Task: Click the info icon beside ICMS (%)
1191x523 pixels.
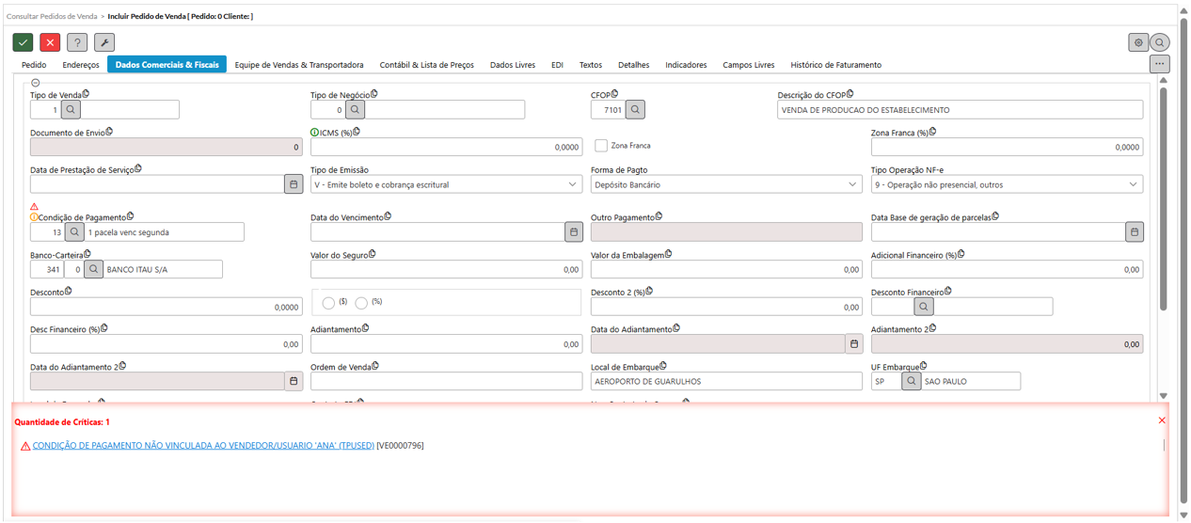Action: pos(314,133)
